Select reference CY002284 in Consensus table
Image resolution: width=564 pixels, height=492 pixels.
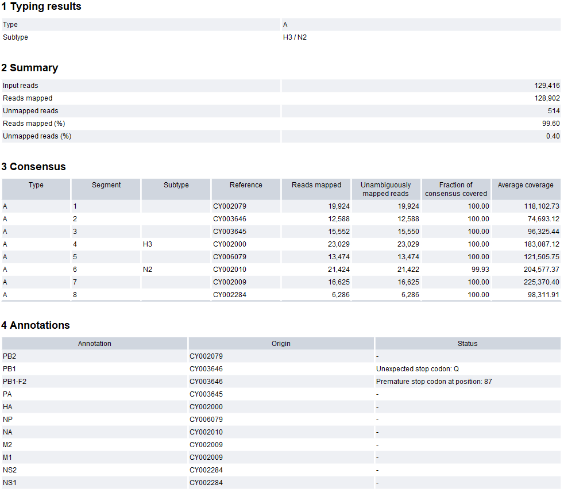coord(230,294)
